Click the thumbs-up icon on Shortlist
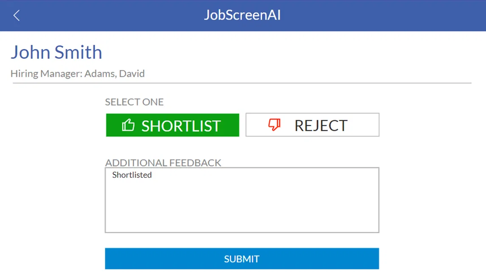 (x=128, y=125)
